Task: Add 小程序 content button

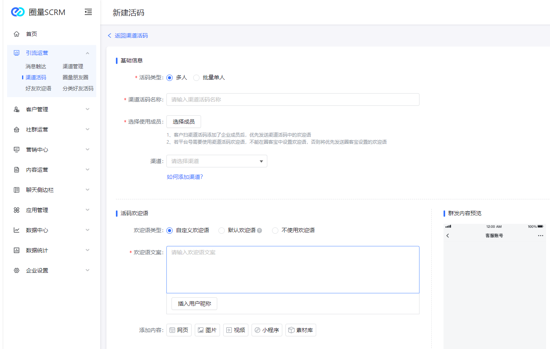Action: (267, 330)
